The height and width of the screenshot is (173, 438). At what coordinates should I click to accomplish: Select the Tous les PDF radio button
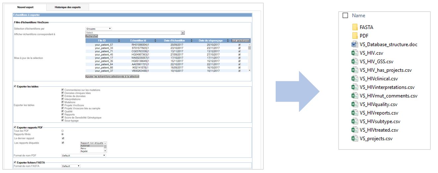pyautogui.click(x=63, y=131)
